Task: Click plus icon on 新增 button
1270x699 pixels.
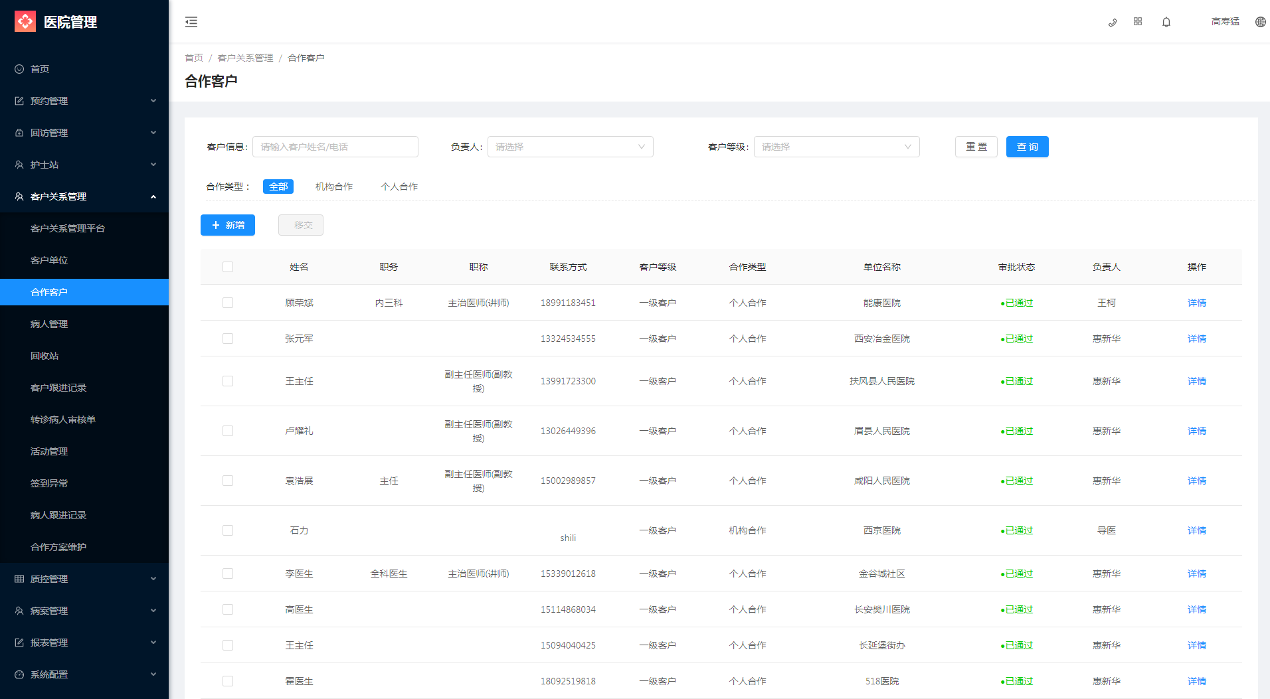Action: click(x=216, y=225)
